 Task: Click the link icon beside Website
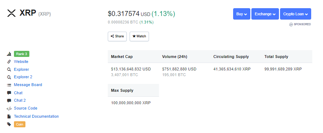tap(9, 62)
